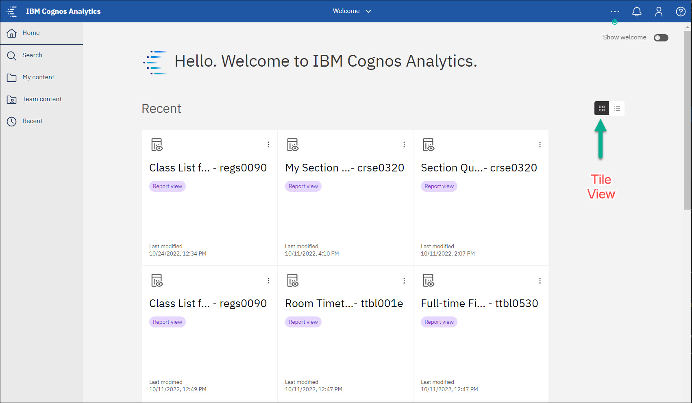Go to Home in sidebar

[41, 33]
